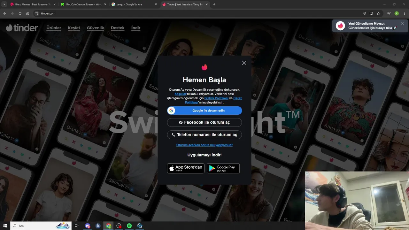The height and width of the screenshot is (230, 409).
Task: Open the media control icon in toolbar
Action: pos(389,13)
